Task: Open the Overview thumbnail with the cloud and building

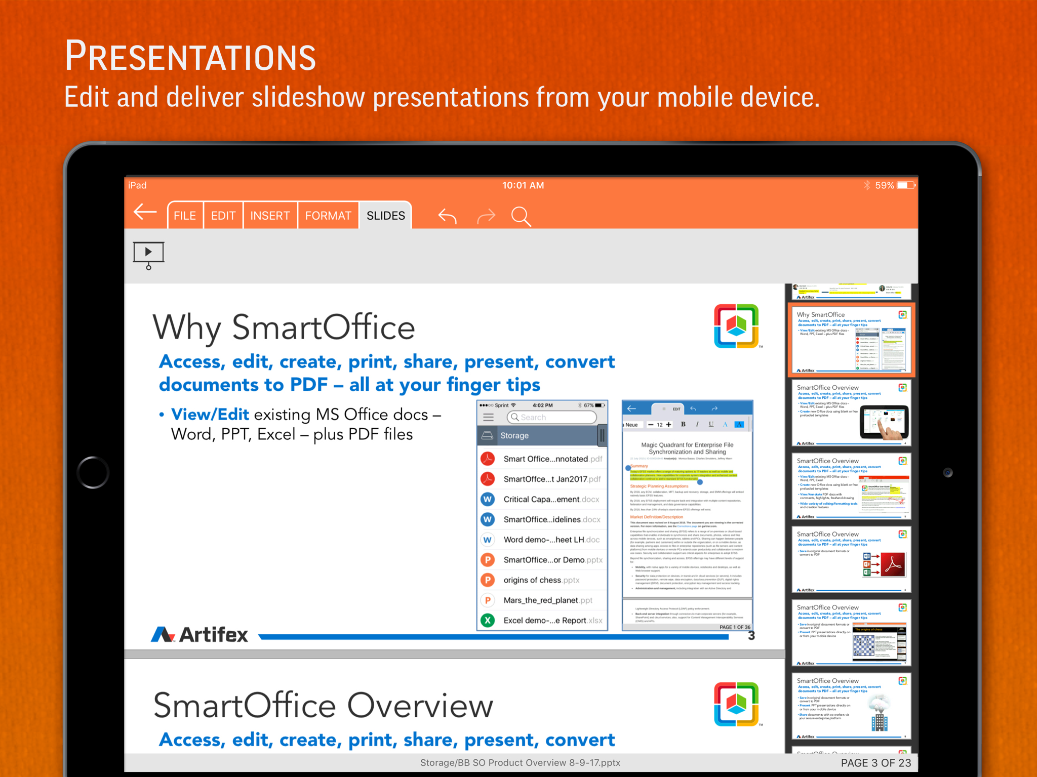Action: [851, 707]
